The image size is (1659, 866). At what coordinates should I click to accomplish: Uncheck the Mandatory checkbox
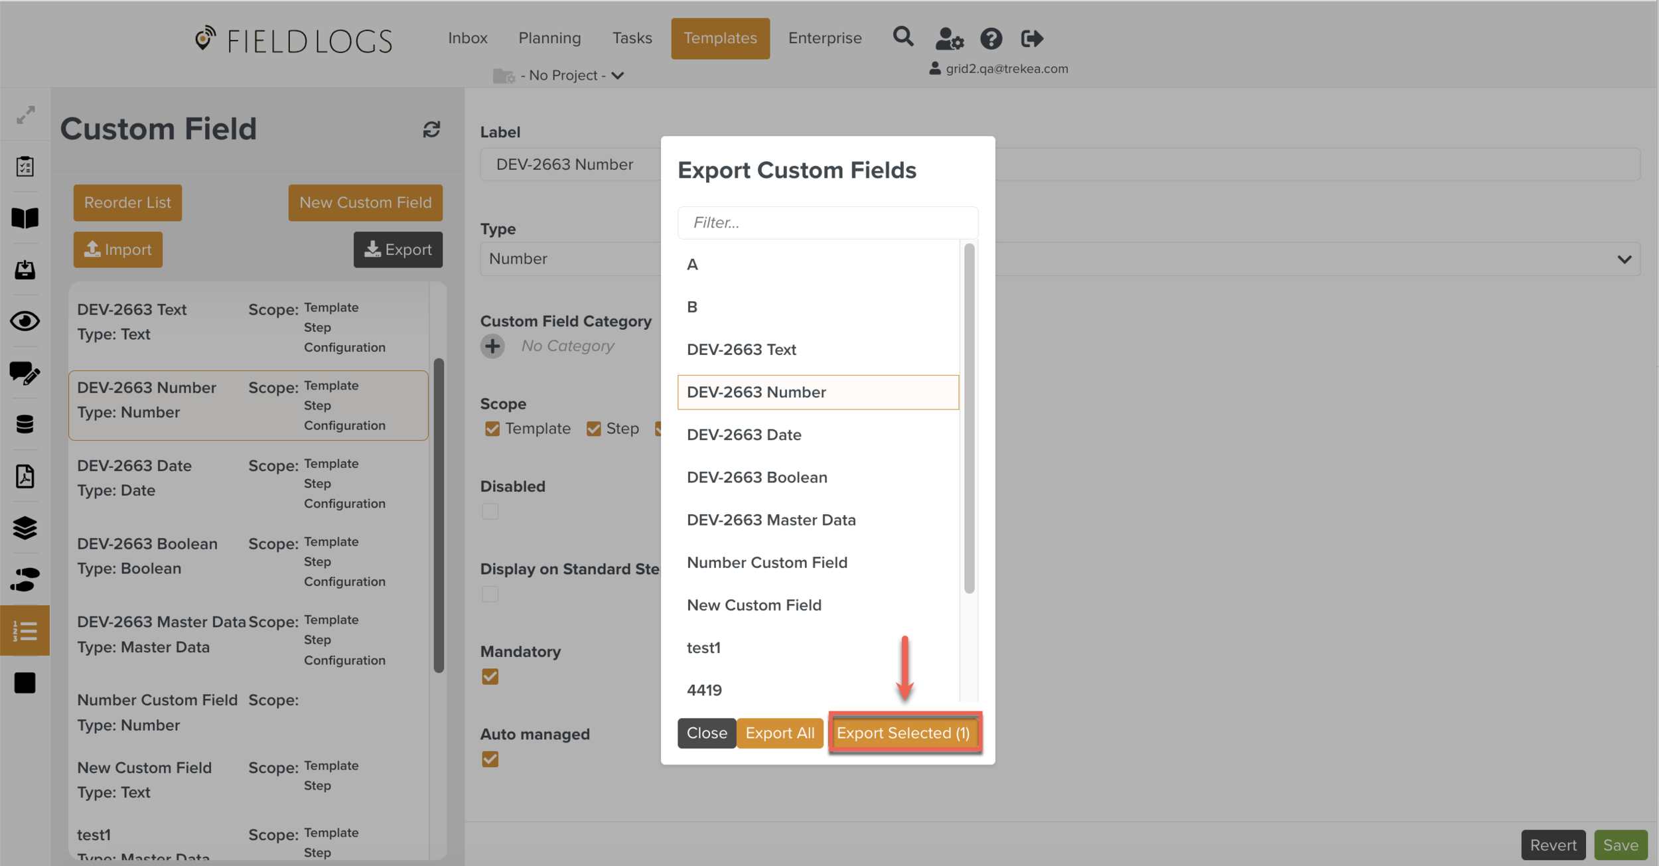490,676
